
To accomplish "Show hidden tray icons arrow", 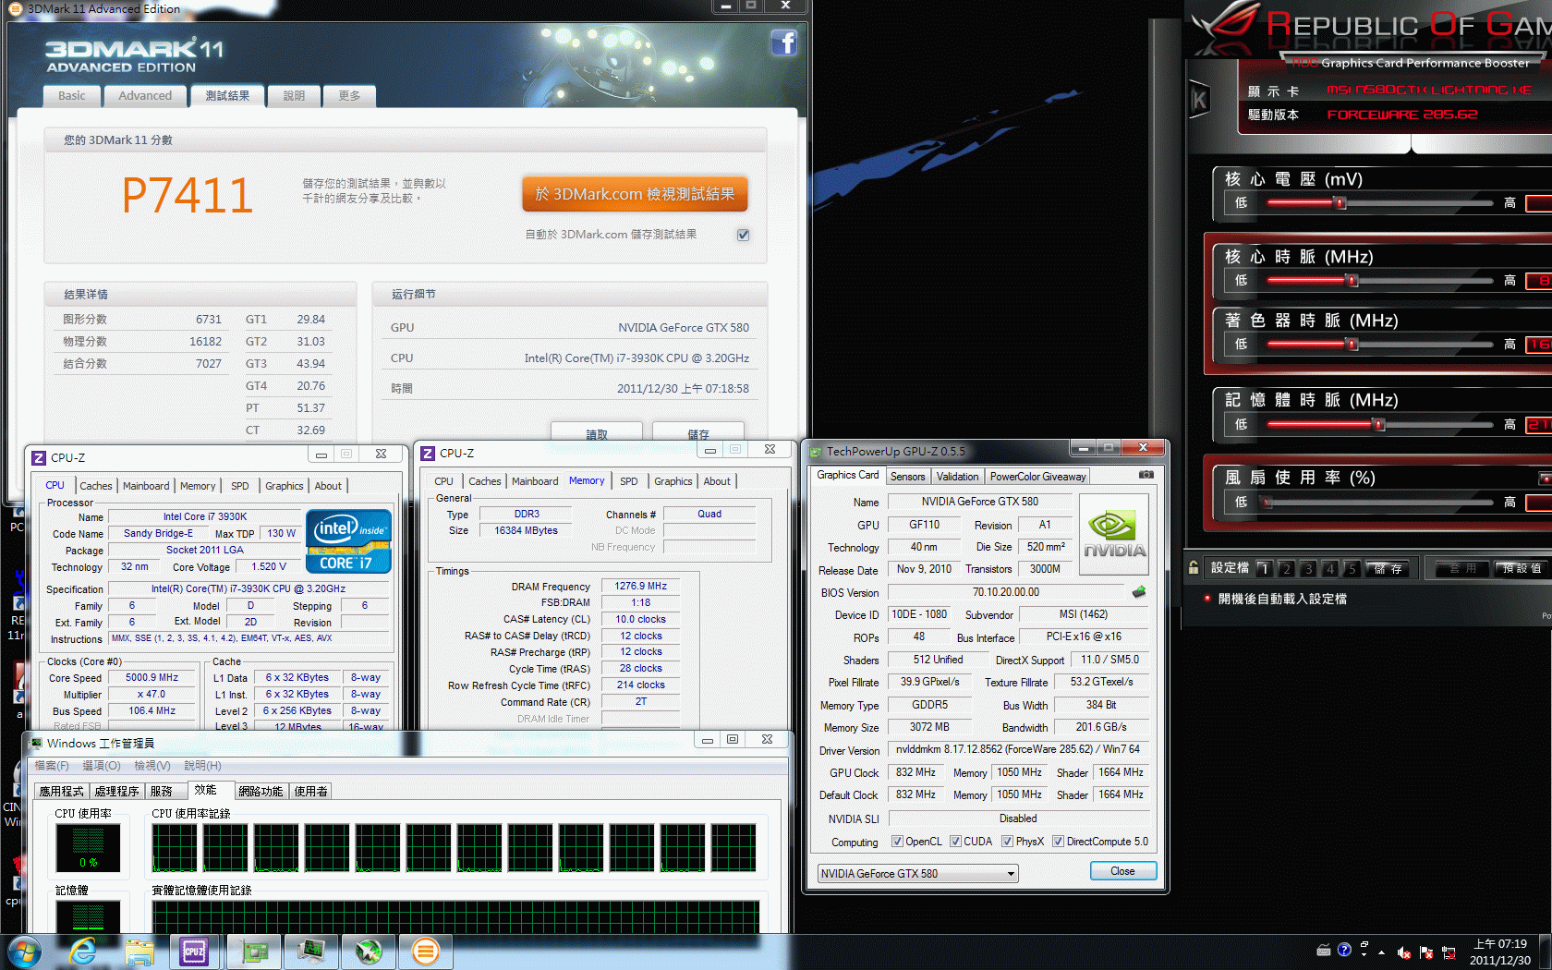I will tap(1382, 952).
